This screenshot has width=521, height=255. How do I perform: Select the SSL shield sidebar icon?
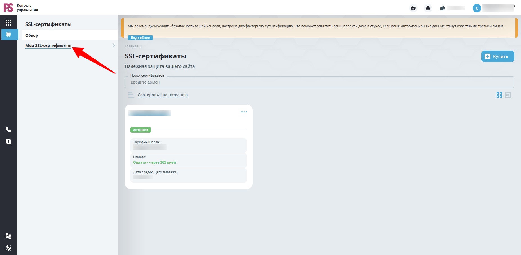point(8,35)
